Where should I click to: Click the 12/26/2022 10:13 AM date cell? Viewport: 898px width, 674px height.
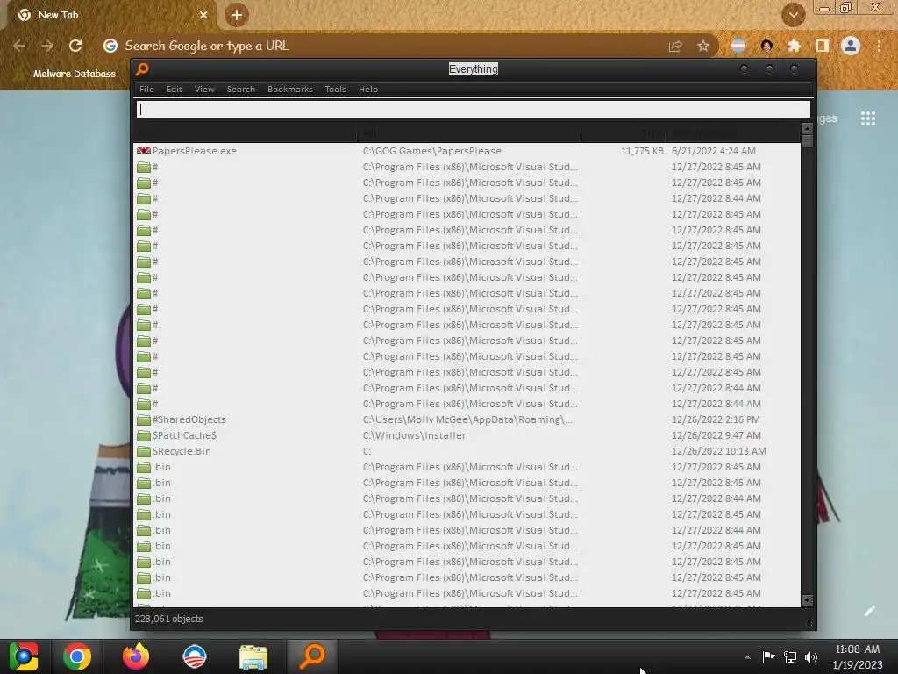(x=719, y=451)
